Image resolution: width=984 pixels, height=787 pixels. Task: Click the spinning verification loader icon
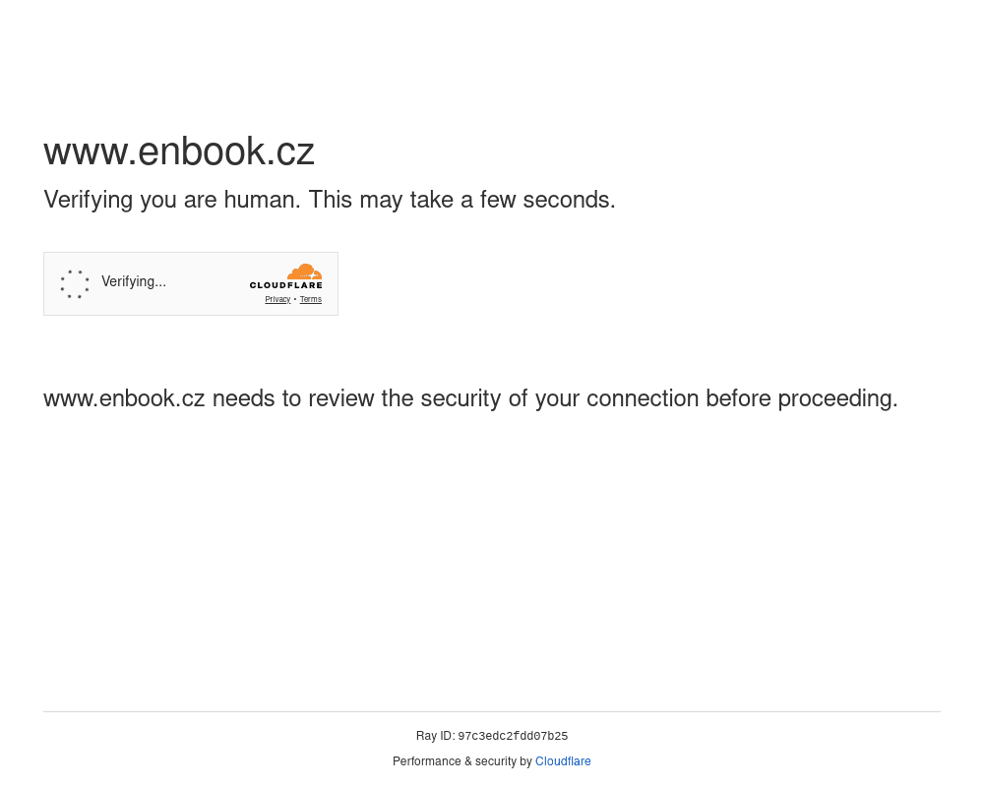(75, 284)
